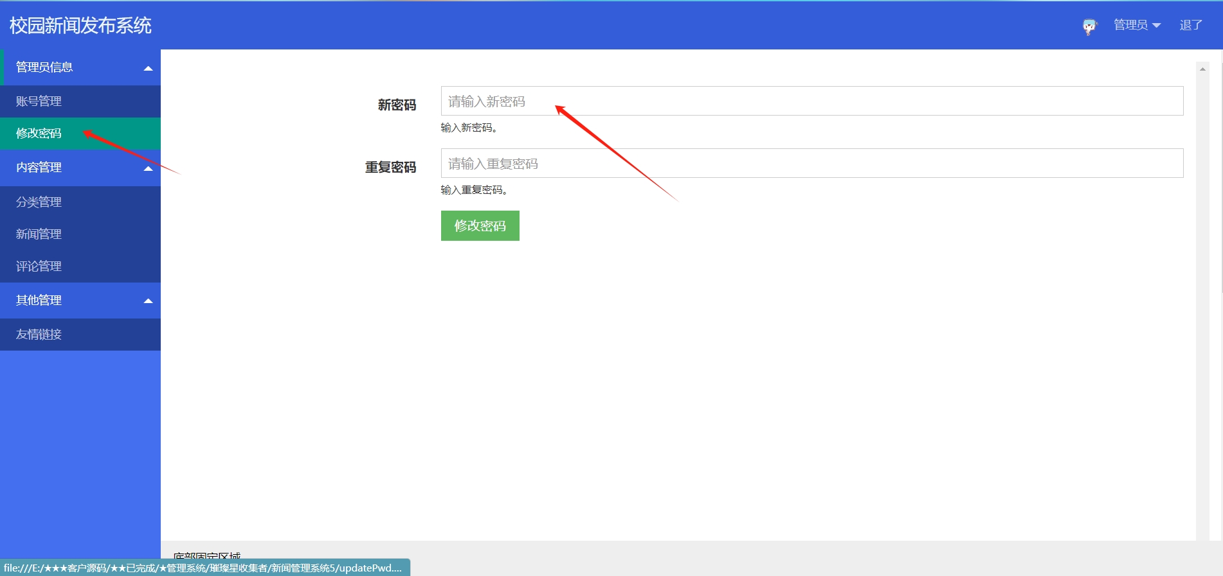
Task: Collapse the 内容管理 section
Action: click(x=80, y=168)
